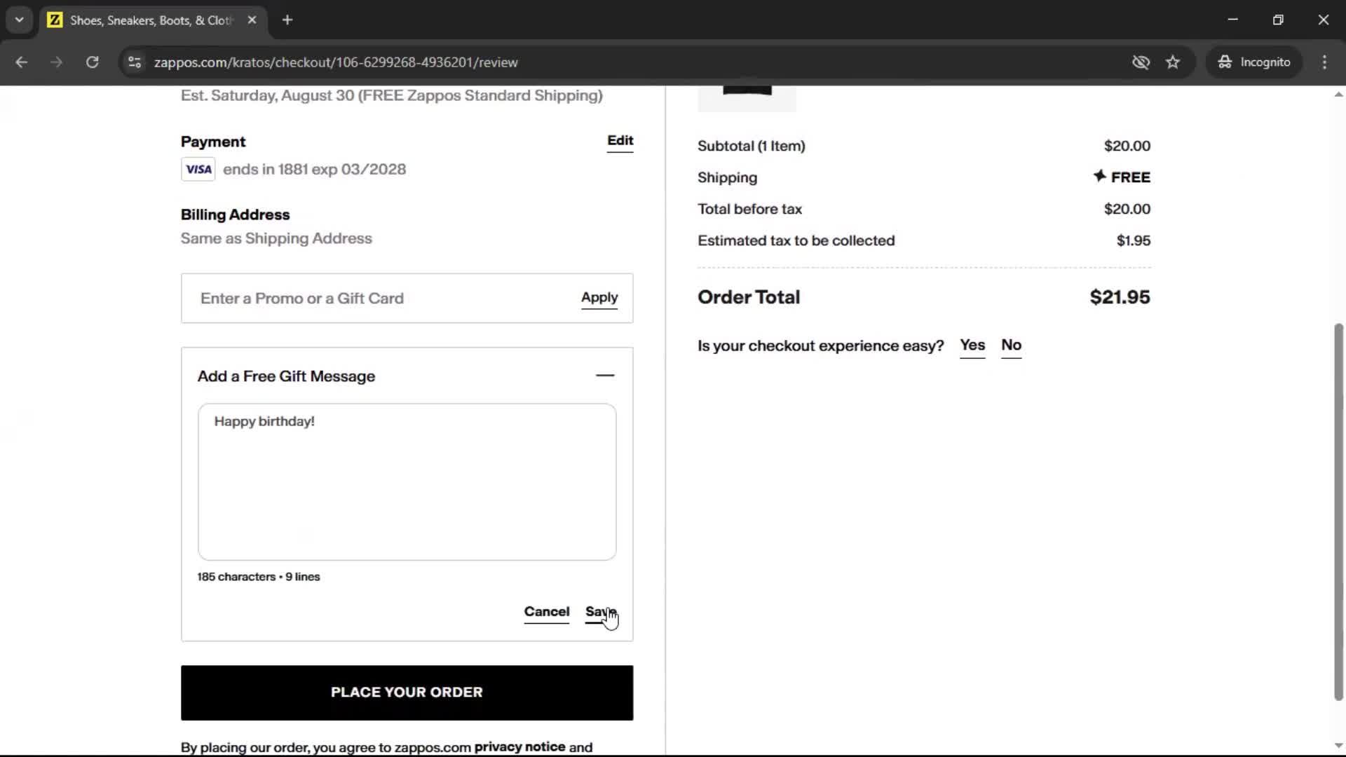Save the gift message
Image resolution: width=1346 pixels, height=757 pixels.
click(601, 612)
